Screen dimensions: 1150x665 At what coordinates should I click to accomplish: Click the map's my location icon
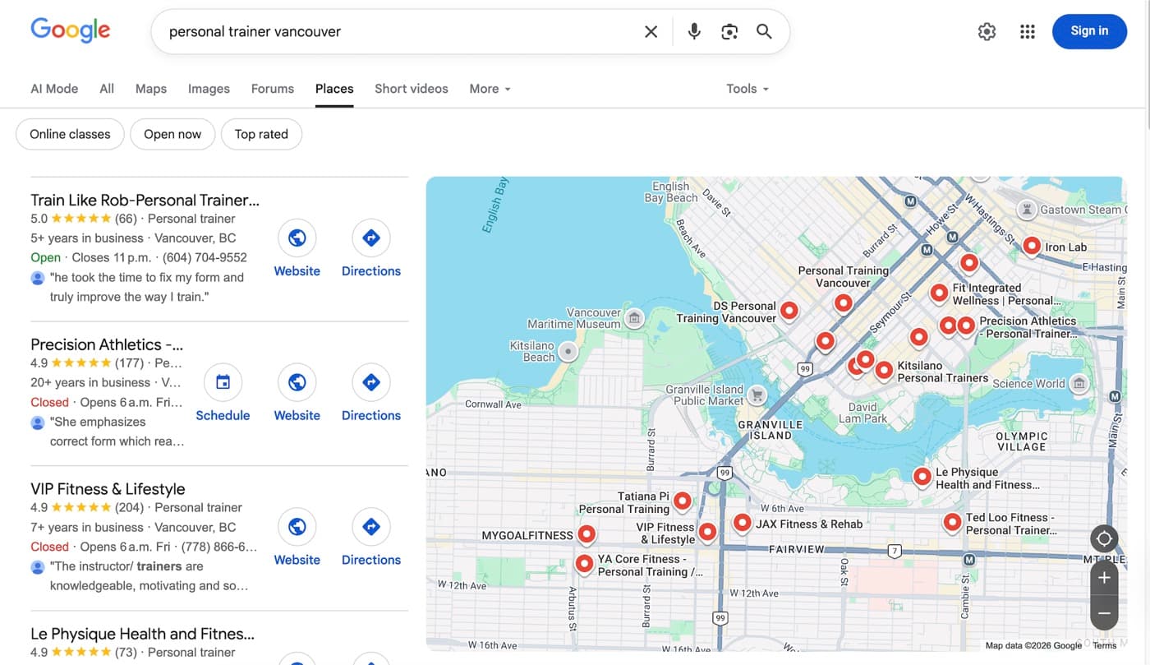coord(1104,539)
